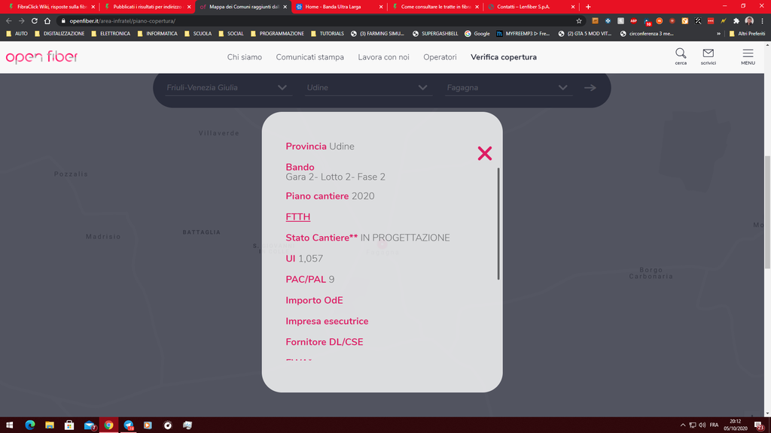Open the AdBlock Plus extension icon
Image resolution: width=771 pixels, height=433 pixels.
pos(633,21)
